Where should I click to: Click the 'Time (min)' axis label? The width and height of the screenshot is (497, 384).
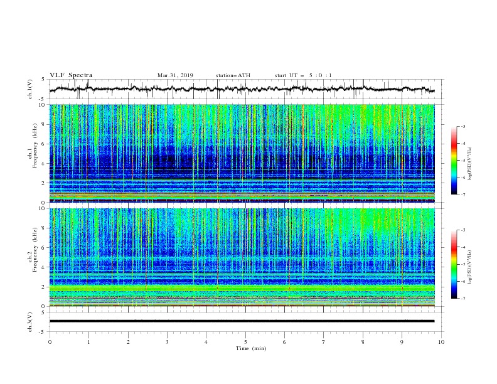pyautogui.click(x=251, y=348)
